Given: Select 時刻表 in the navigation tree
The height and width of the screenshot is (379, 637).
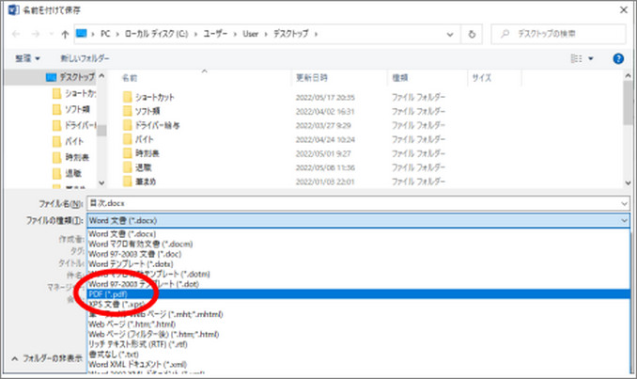Looking at the screenshot, I should coord(77,157).
